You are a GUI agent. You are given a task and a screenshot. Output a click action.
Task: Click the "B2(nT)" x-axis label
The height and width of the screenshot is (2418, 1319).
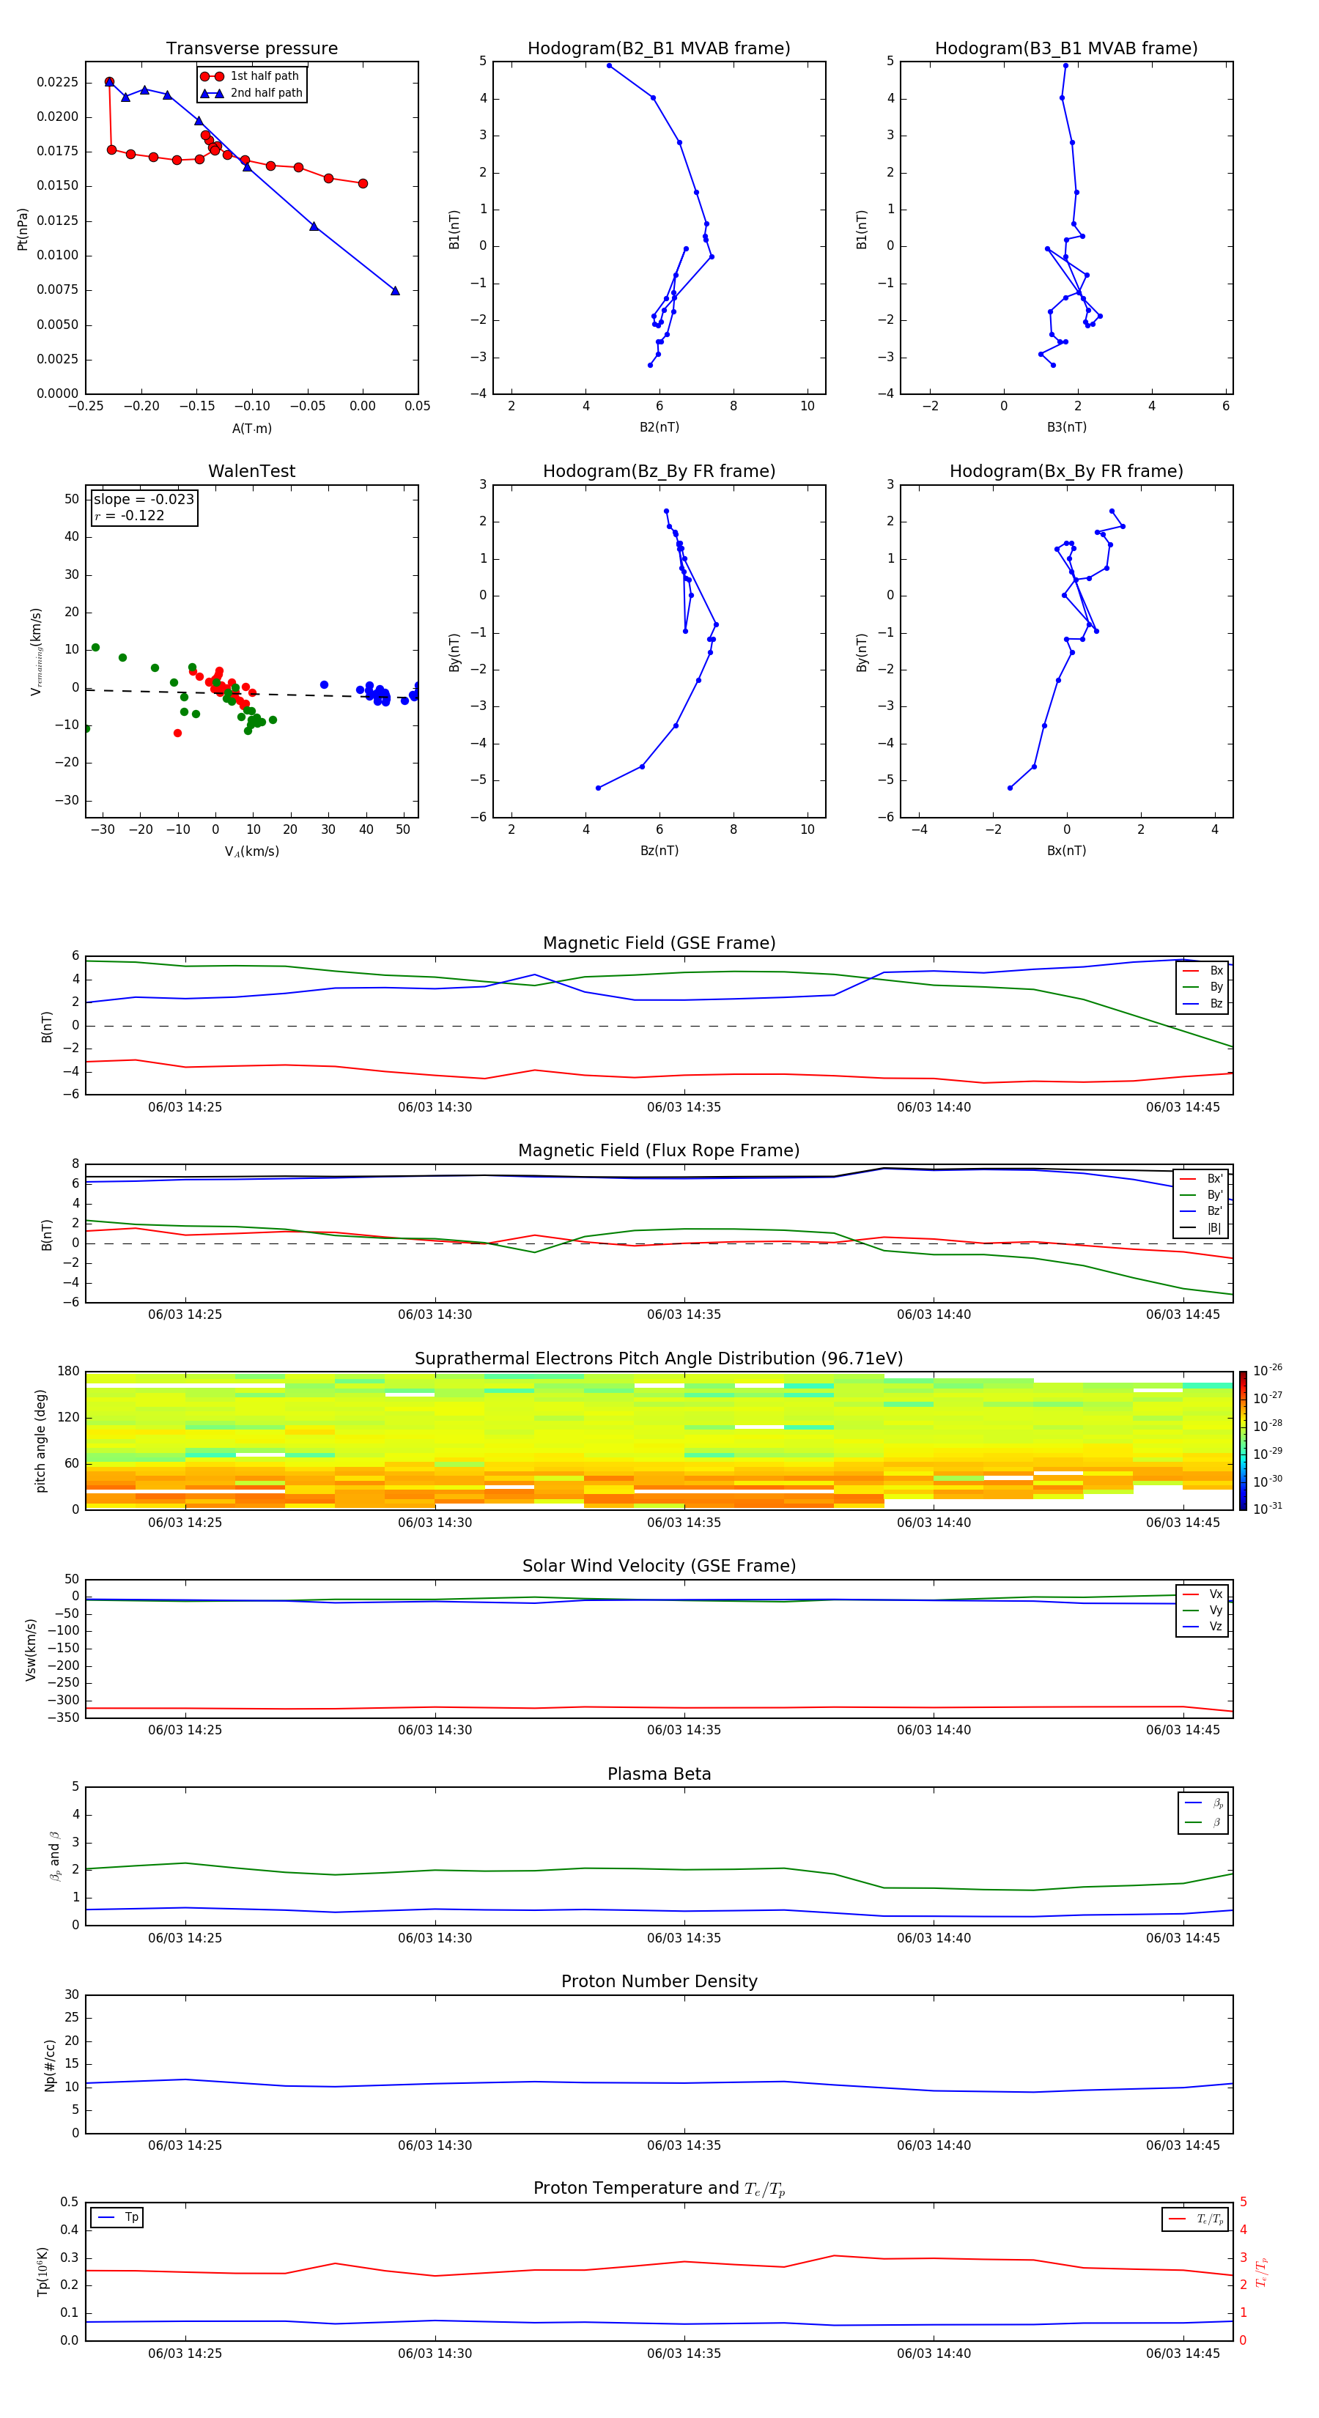click(x=659, y=427)
